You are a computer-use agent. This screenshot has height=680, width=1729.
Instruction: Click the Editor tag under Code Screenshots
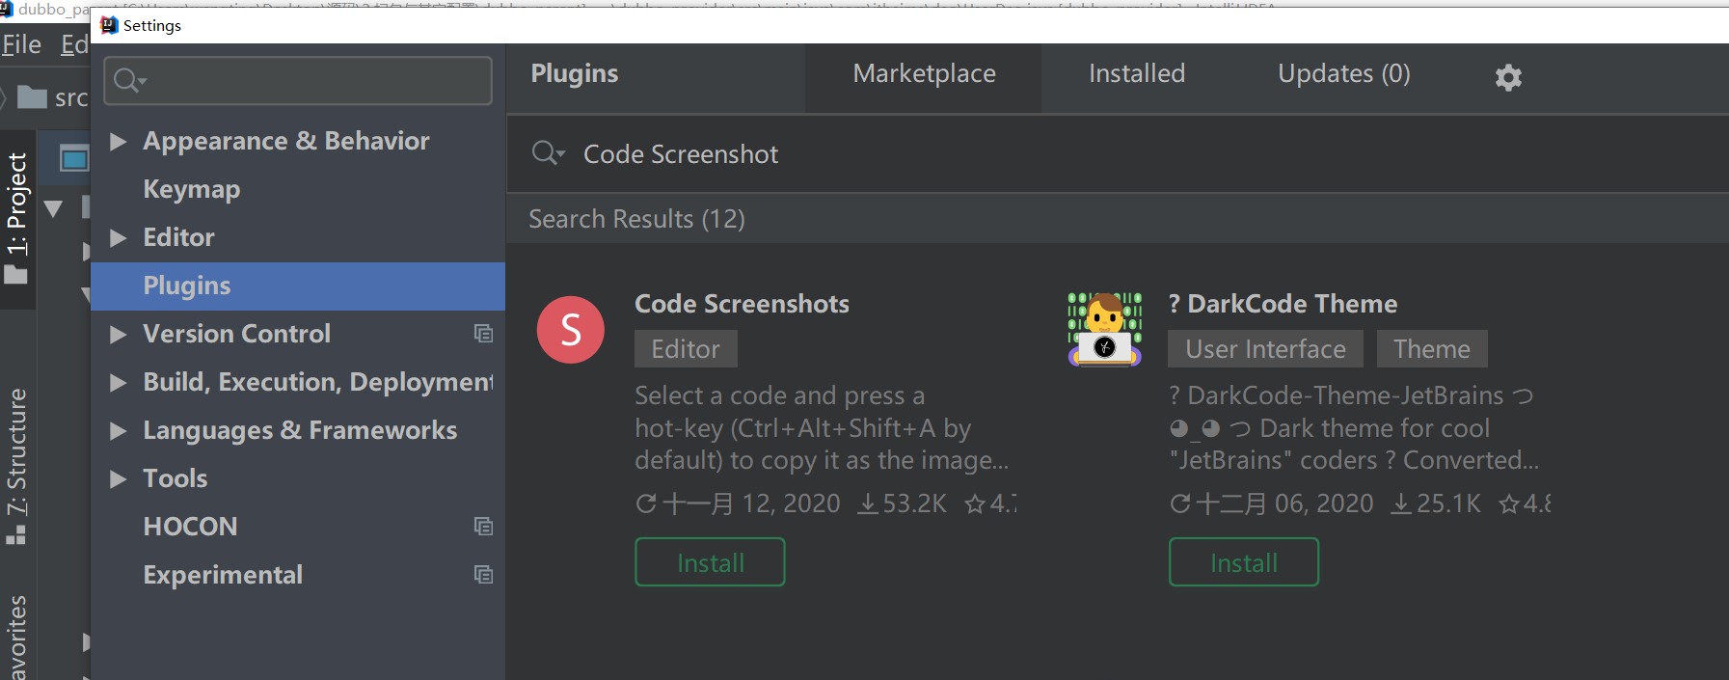(x=686, y=349)
